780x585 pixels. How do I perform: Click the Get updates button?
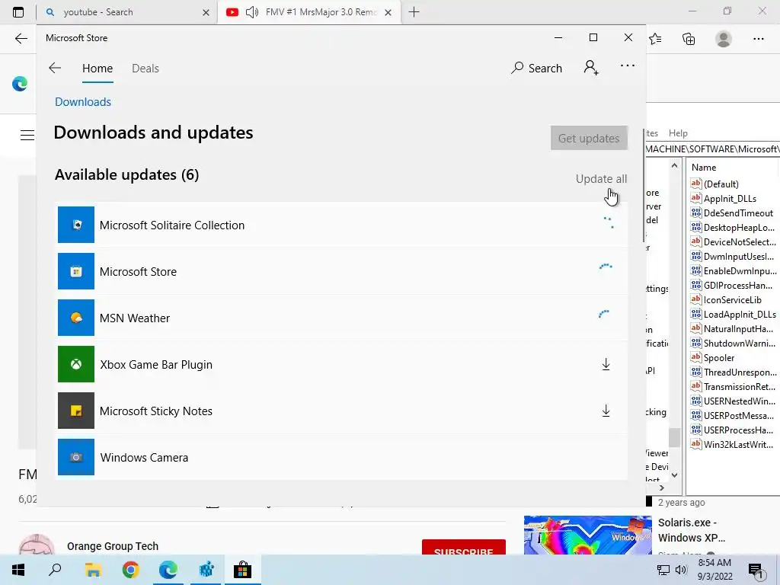tap(589, 138)
